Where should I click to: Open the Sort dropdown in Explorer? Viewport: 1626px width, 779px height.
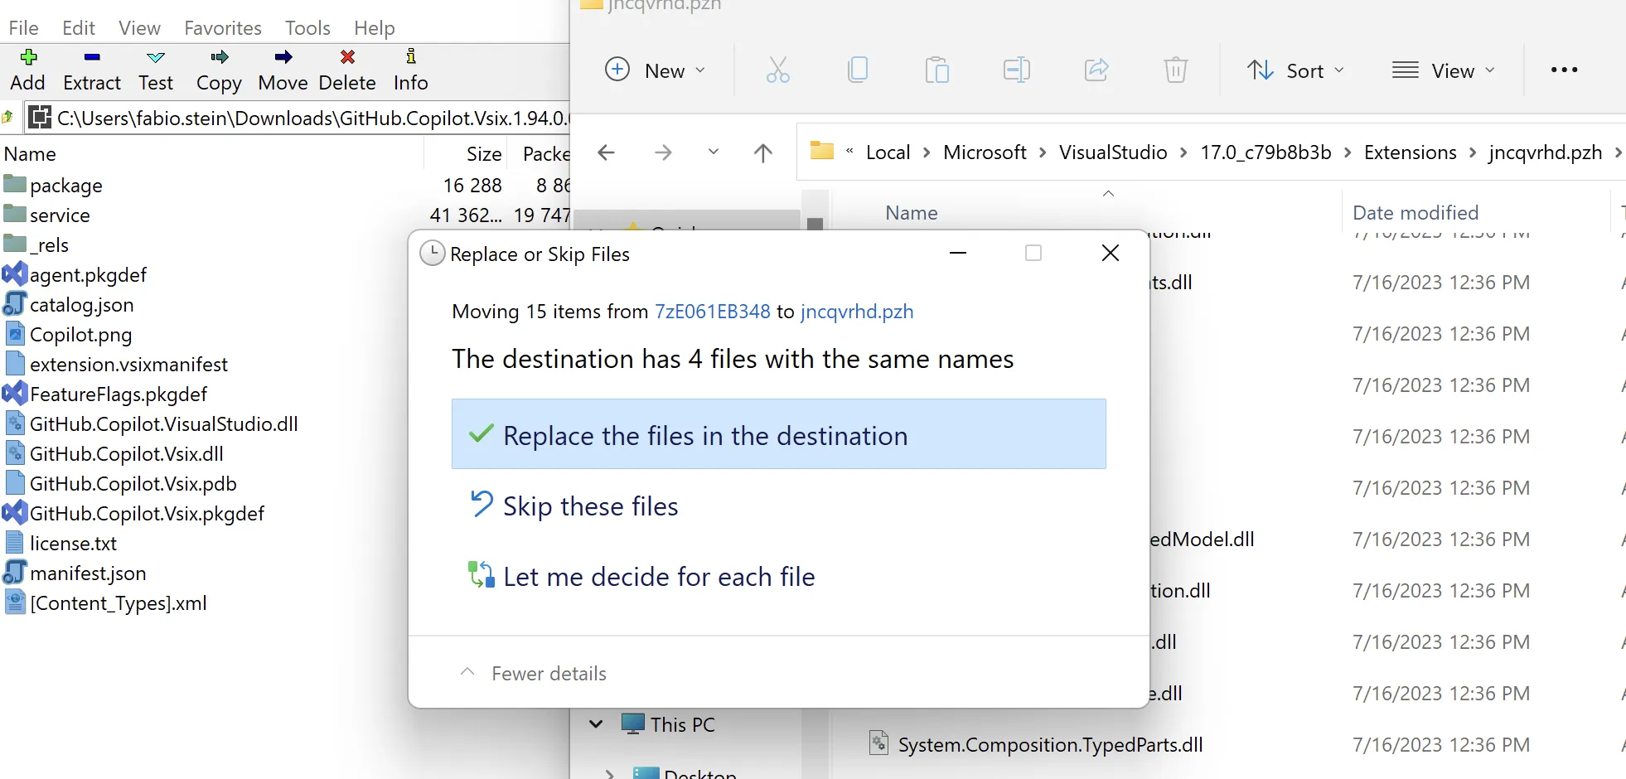pyautogui.click(x=1296, y=70)
